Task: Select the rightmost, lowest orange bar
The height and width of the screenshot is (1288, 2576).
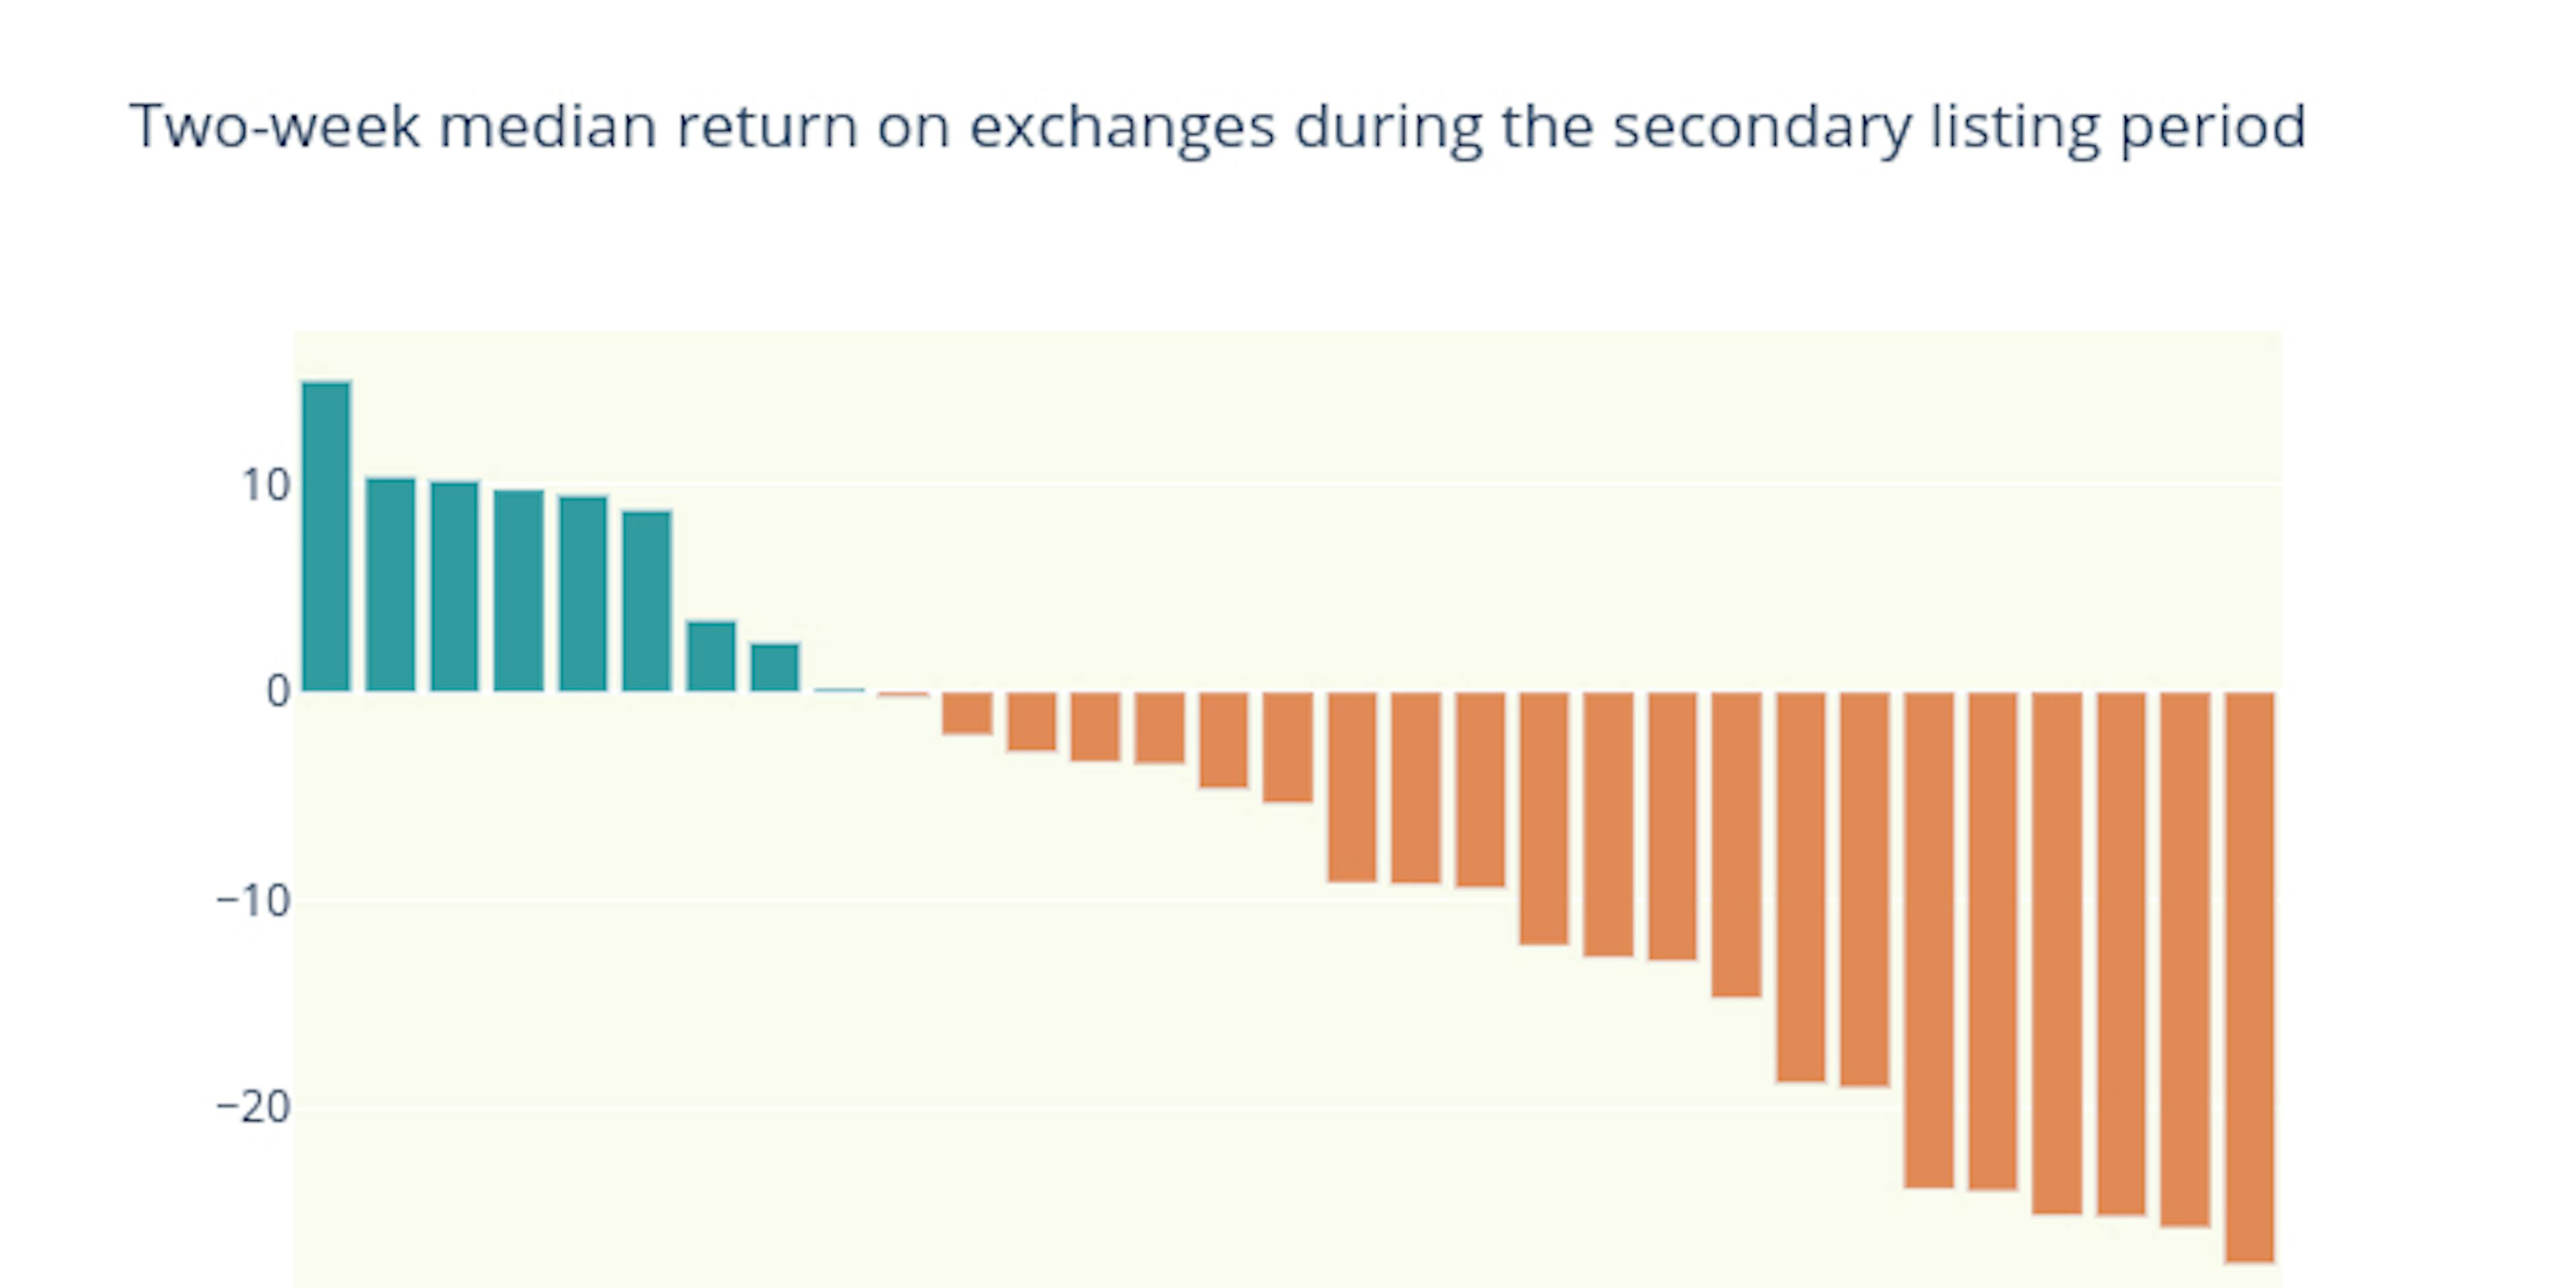Action: point(2249,977)
